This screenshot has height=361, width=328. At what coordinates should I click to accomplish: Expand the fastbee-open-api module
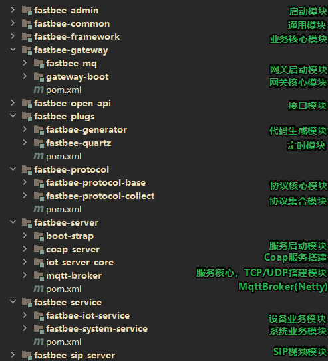click(13, 103)
